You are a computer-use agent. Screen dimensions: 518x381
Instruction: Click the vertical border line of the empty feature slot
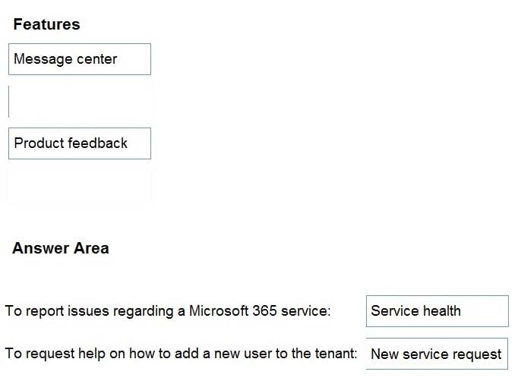pos(8,102)
